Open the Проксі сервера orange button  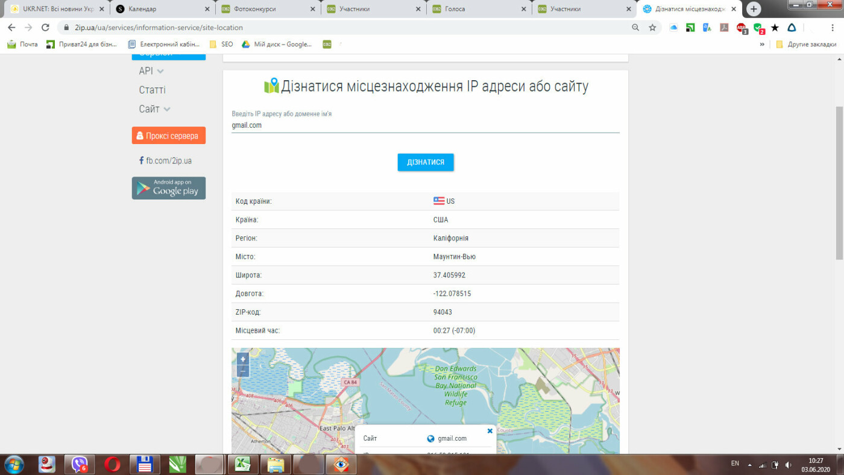[169, 136]
